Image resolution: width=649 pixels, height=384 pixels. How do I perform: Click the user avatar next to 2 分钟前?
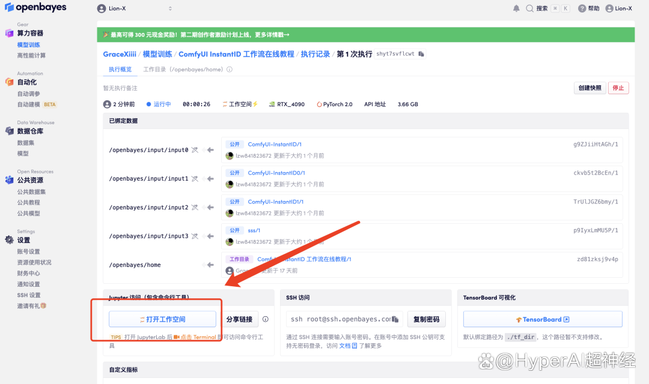point(107,104)
